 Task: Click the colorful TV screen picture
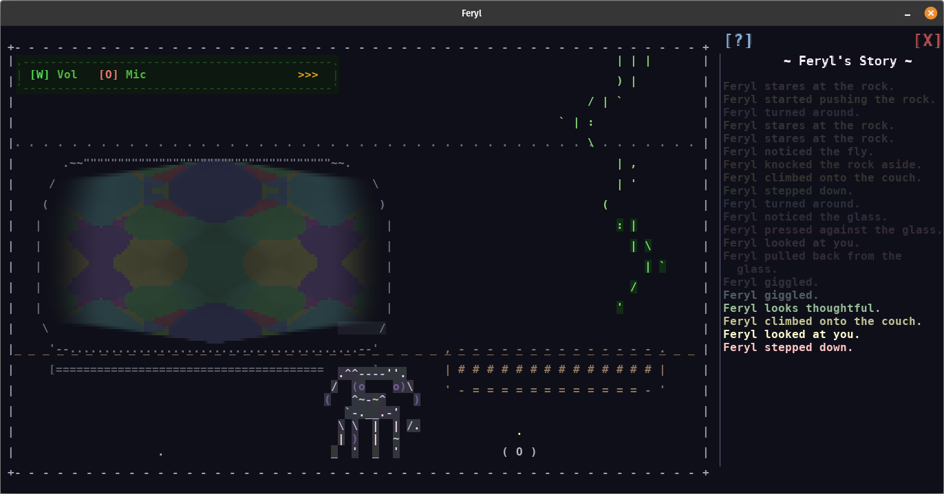(x=216, y=251)
